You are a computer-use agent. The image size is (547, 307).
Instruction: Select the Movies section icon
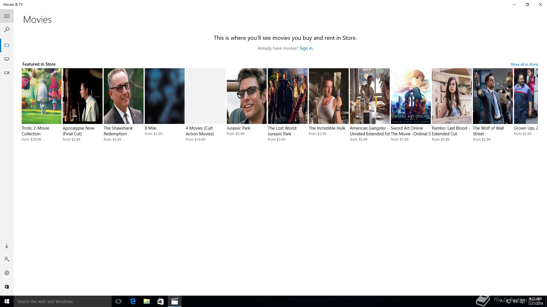pyautogui.click(x=7, y=45)
